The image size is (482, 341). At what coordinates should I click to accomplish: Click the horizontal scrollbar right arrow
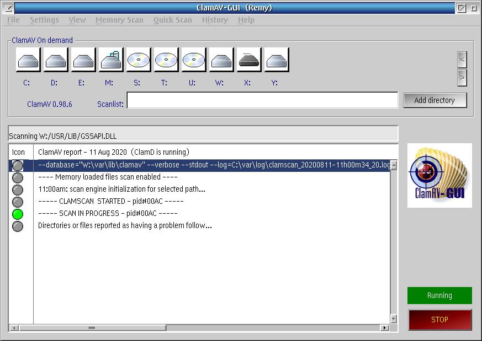click(384, 328)
